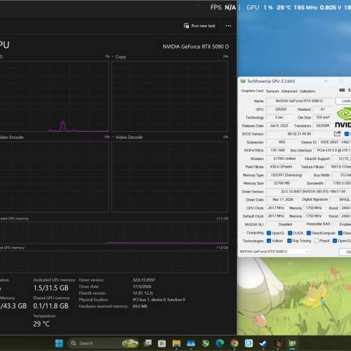351x351 pixels.
Task: Switch to the Validation tab in GPU-Z
Action: point(307,91)
